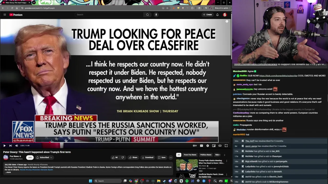This screenshot has width=328, height=184.
Task: Open Spotify from the taskbar
Action: coord(187,181)
